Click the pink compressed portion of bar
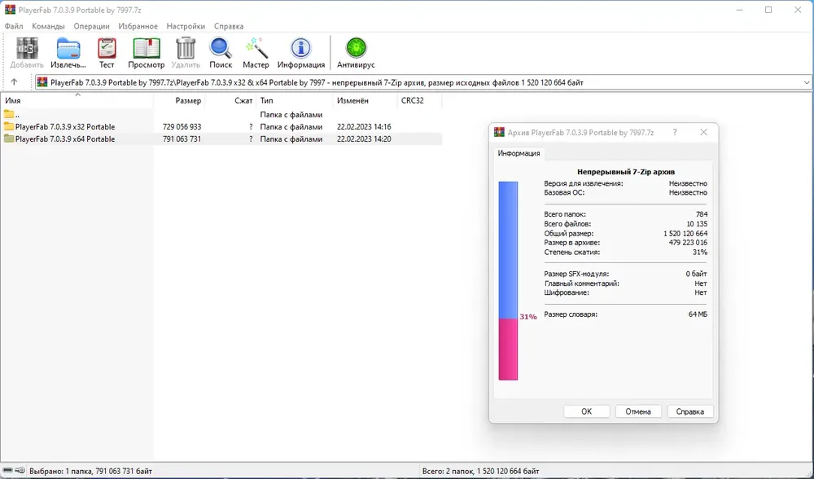Image resolution: width=814 pixels, height=479 pixels. (508, 349)
